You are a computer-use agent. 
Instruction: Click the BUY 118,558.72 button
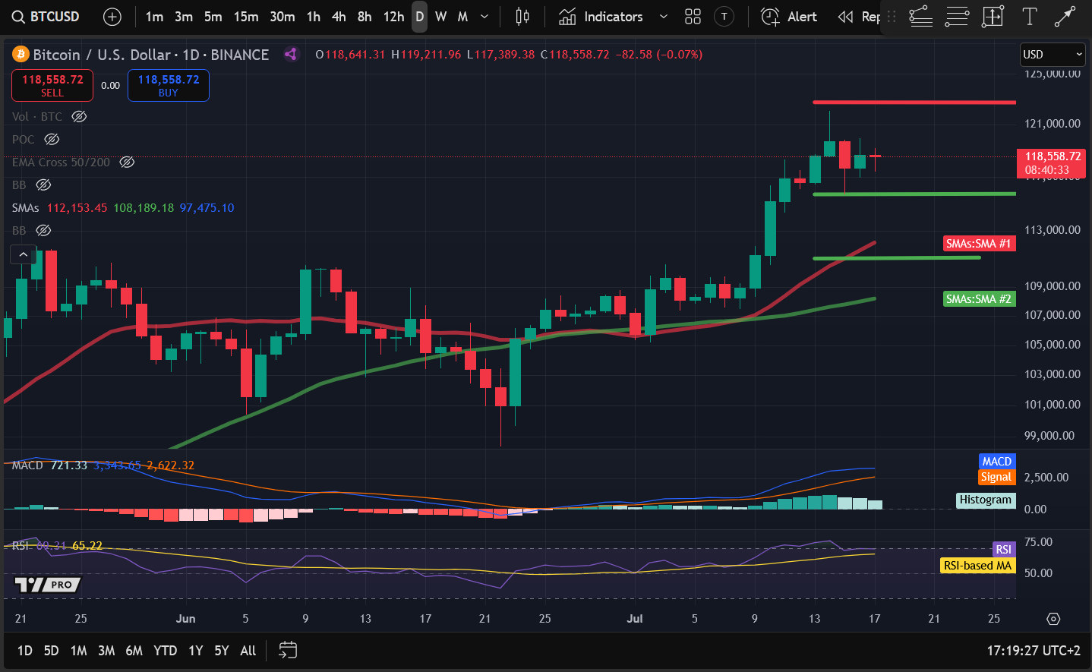(169, 85)
